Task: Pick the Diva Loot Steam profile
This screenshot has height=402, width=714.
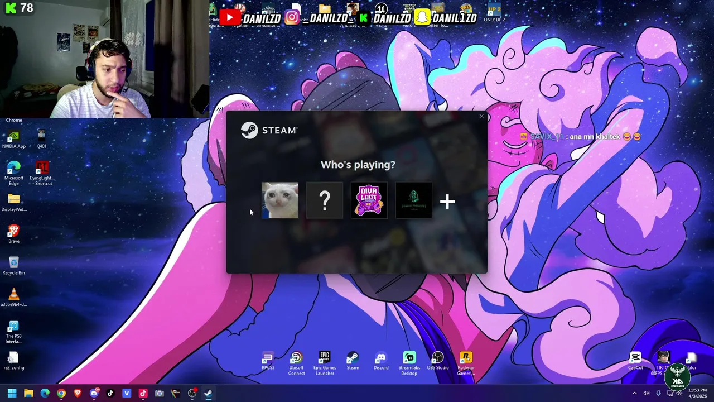Action: click(x=369, y=200)
